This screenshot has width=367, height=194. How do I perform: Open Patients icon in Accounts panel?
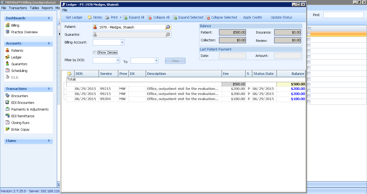pyautogui.click(x=8, y=50)
